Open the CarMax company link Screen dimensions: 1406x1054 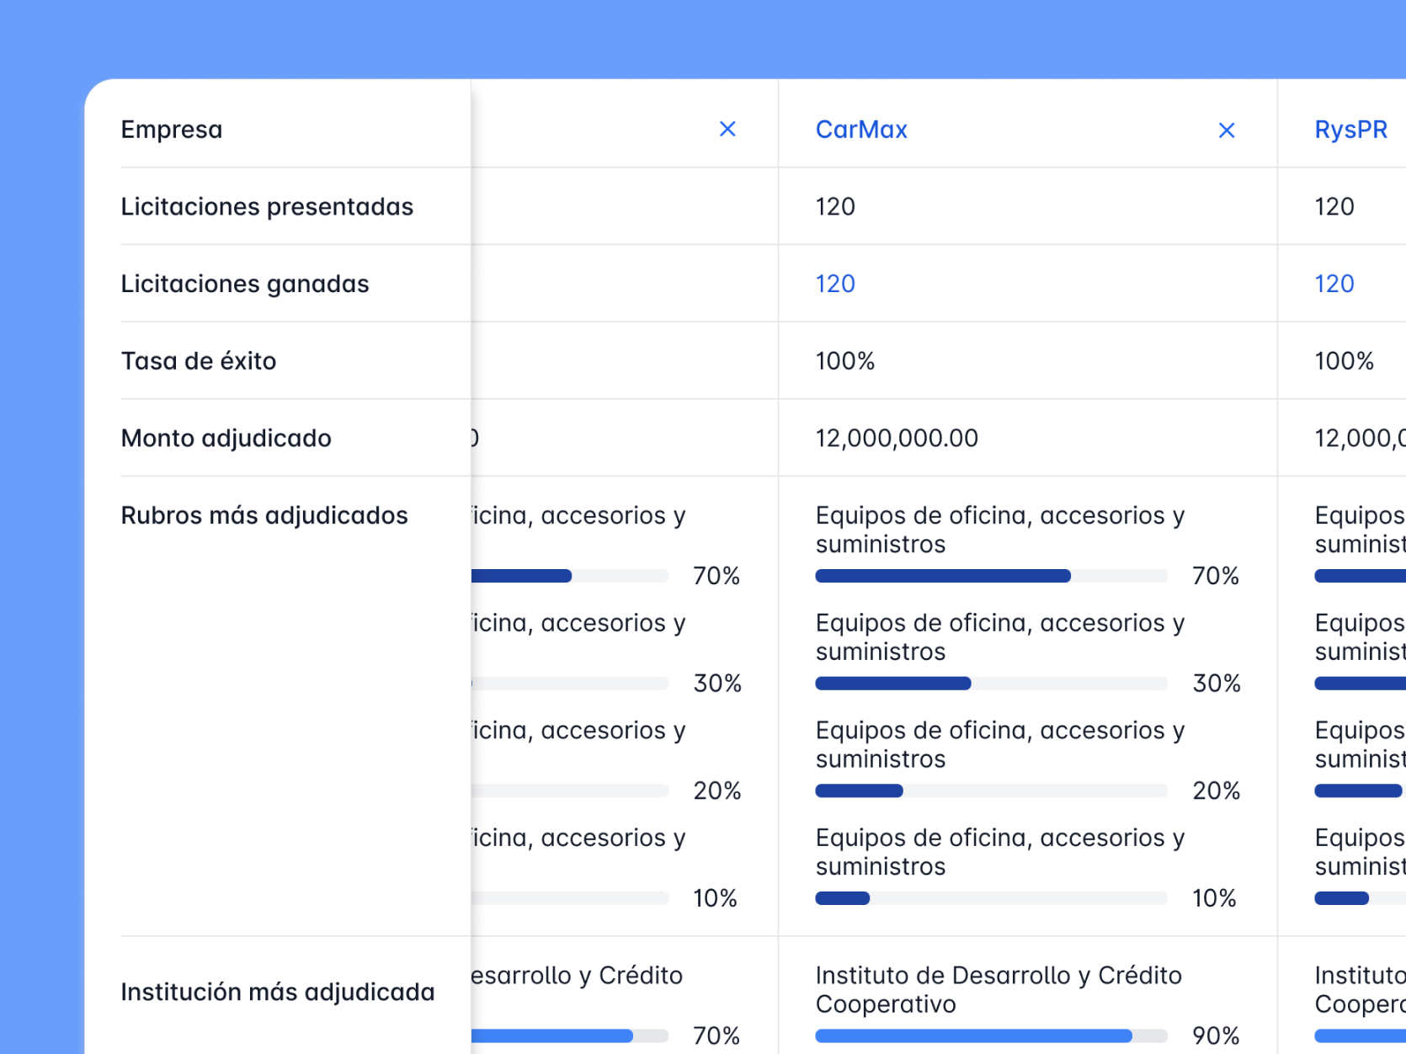861,130
